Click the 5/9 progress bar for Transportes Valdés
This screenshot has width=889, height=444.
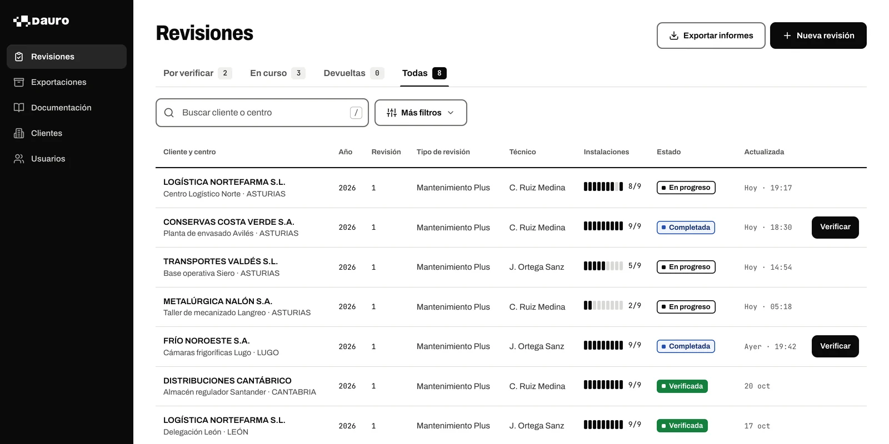point(603,266)
